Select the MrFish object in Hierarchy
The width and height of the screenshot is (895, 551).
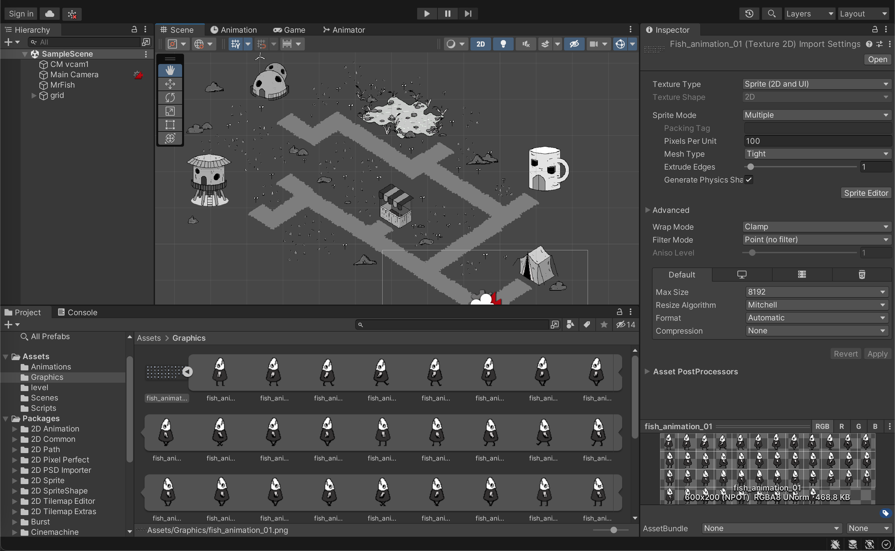pos(62,85)
